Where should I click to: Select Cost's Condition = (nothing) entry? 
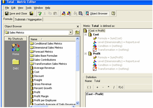pyautogui.click(x=110, y=46)
